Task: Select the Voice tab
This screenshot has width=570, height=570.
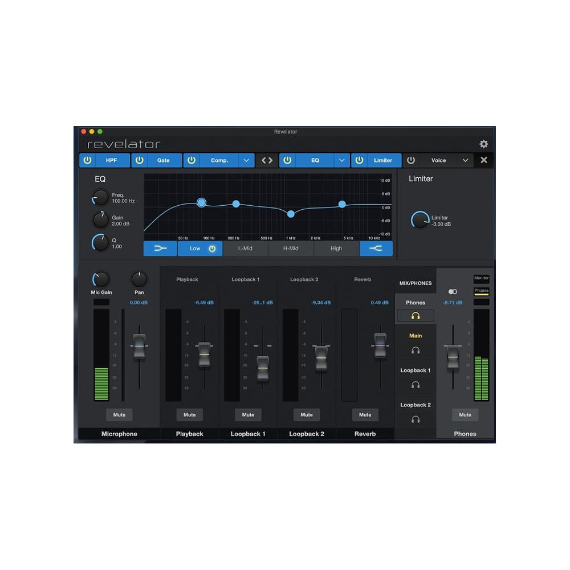Action: [x=438, y=160]
